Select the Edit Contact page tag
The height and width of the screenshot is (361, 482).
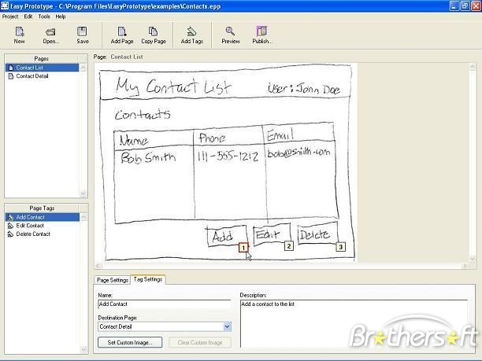42,226
